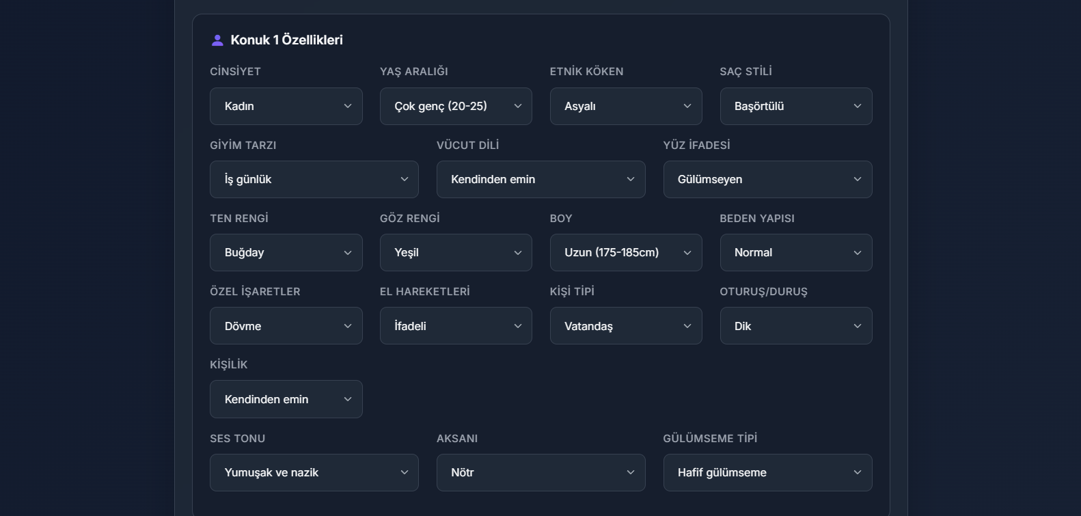
Task: Click the purple person icon beside Konuk 1 Özellikleri
Action: click(x=217, y=40)
